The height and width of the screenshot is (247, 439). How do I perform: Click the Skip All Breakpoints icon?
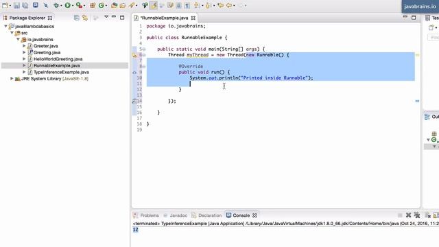point(46,5)
